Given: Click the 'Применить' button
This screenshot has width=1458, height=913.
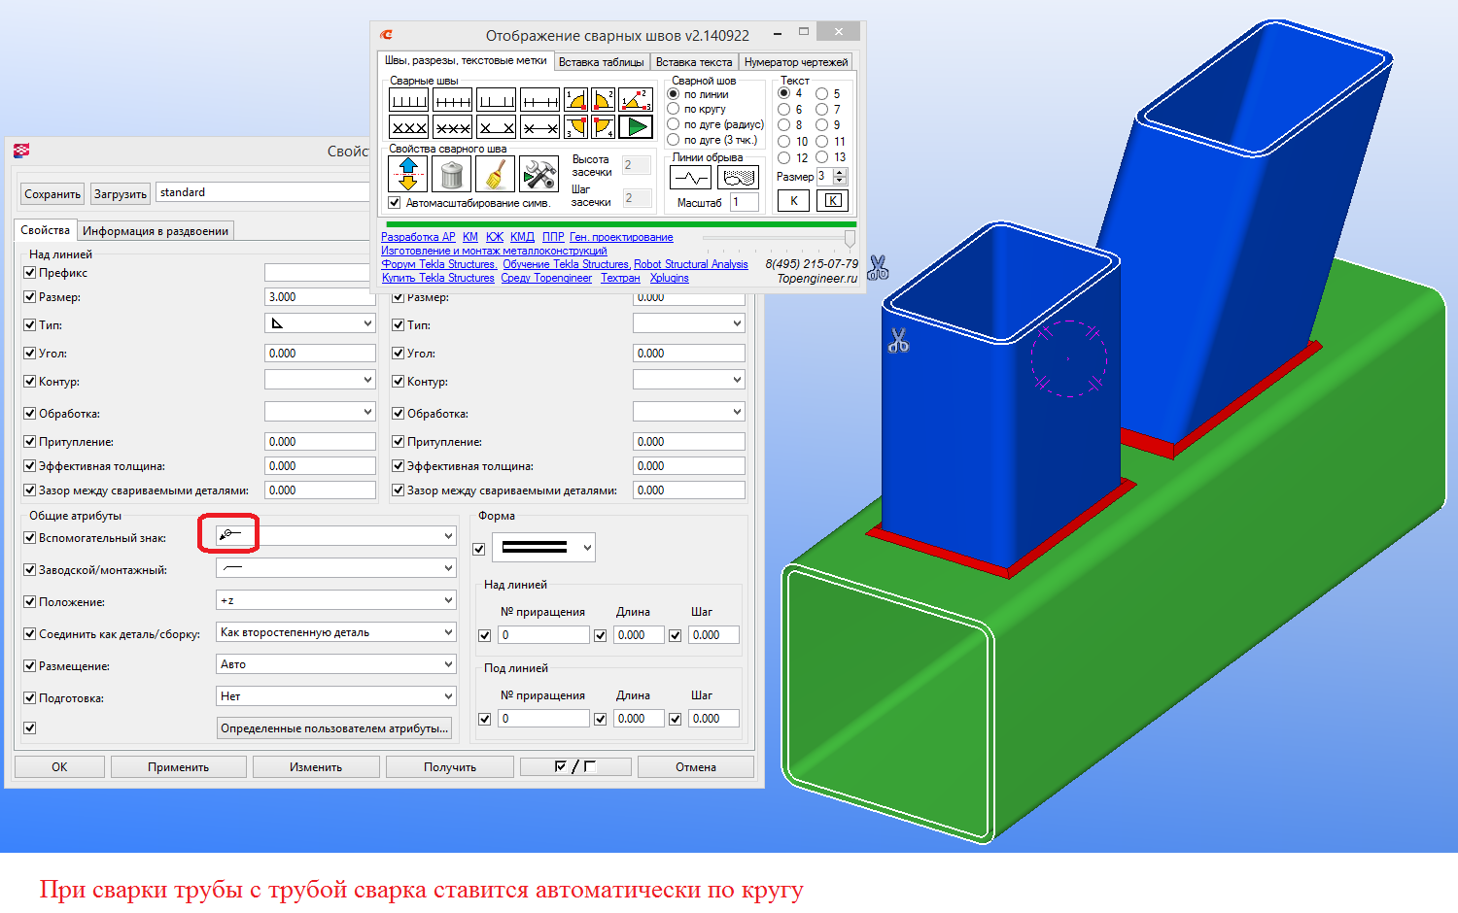Looking at the screenshot, I should pos(178,767).
